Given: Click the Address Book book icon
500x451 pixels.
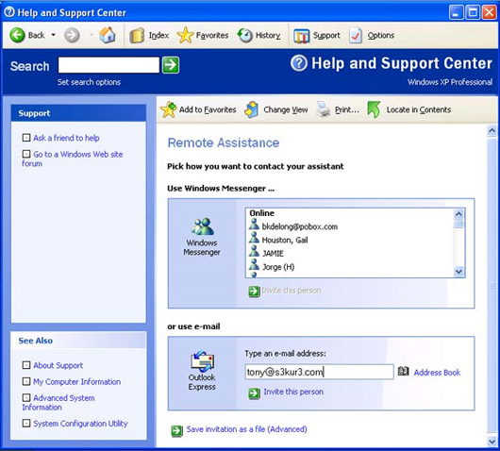Looking at the screenshot, I should click(403, 371).
